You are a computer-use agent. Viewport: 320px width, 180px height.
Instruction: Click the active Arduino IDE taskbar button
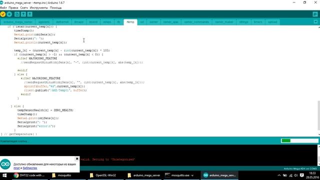[220, 175]
